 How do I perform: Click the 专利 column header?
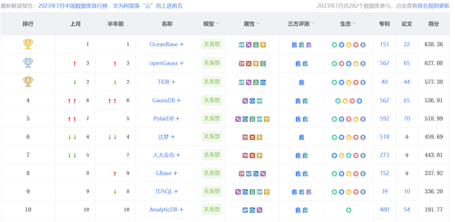[x=384, y=24]
